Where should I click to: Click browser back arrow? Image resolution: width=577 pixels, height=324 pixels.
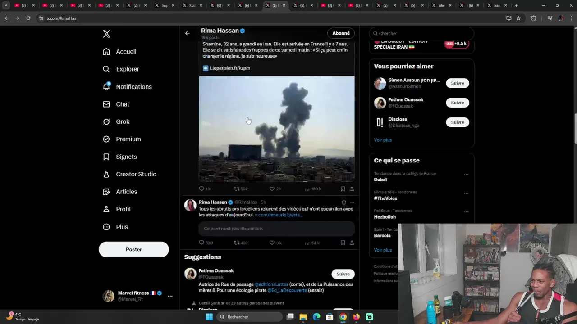click(6, 18)
